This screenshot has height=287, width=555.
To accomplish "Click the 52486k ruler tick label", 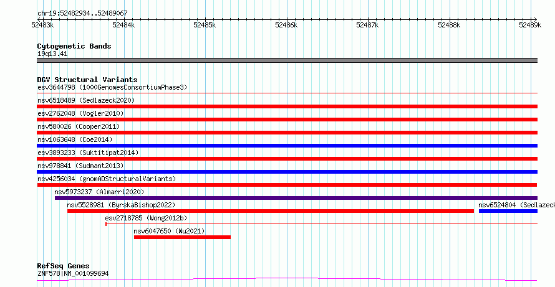I will [x=286, y=25].
